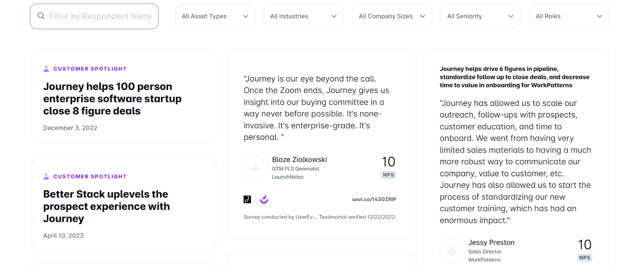Open the All Company Sizes dropdown
Viewport: 640px width, 269px height.
pos(392,16)
